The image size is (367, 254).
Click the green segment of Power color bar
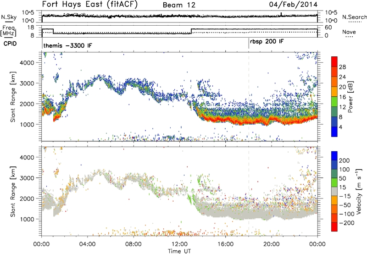click(334, 102)
